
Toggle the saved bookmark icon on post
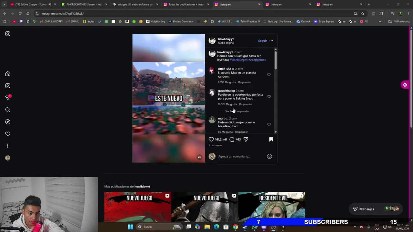(271, 139)
